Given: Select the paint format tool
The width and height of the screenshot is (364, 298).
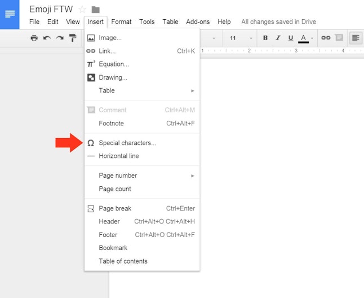Looking at the screenshot, I should tap(73, 38).
